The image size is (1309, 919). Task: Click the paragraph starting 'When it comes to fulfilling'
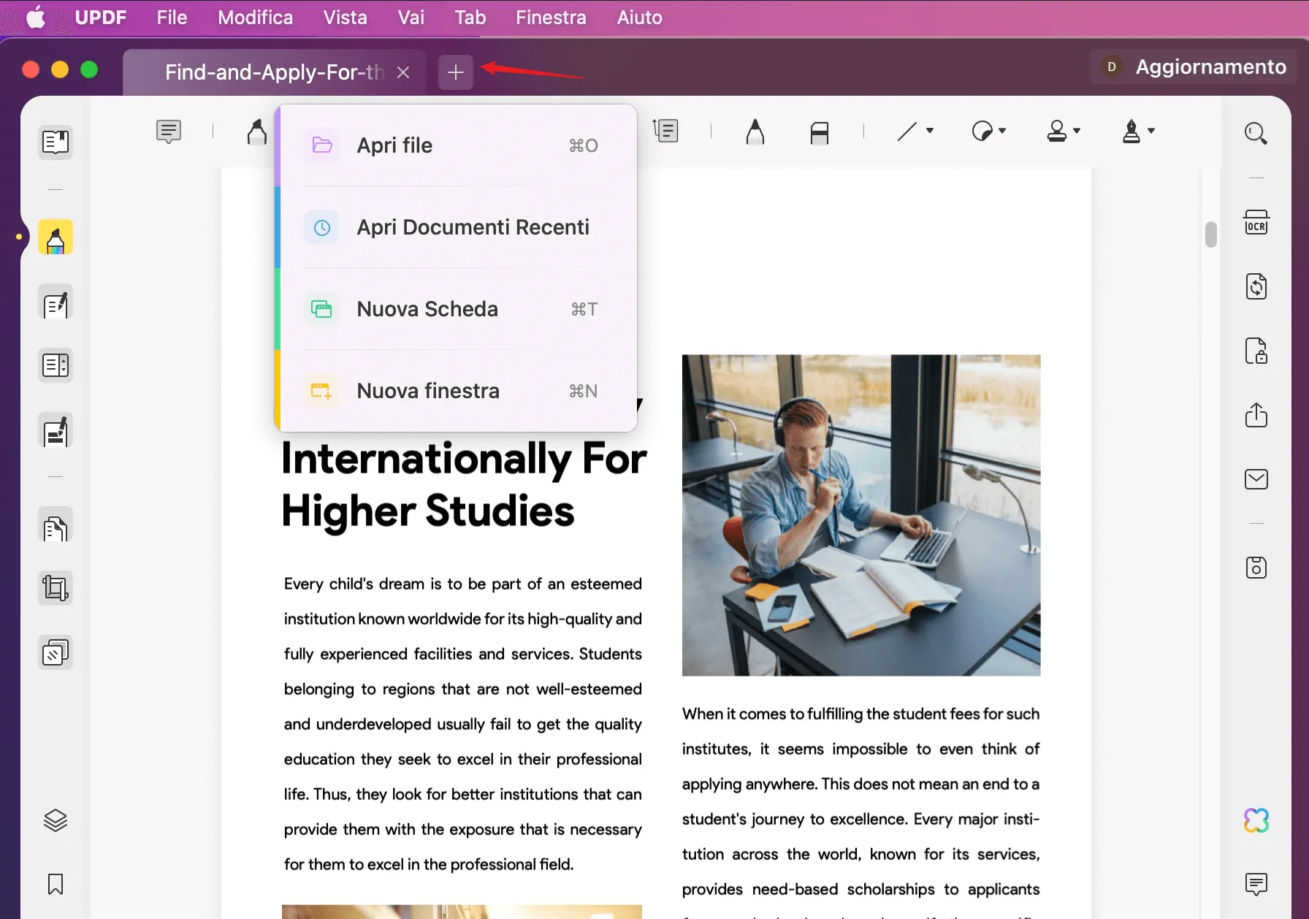pos(860,811)
